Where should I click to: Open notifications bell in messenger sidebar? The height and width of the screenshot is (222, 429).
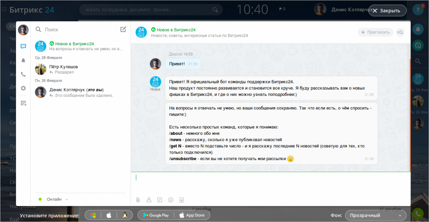pos(23,60)
